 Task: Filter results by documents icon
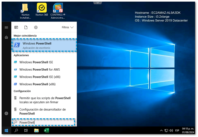coord(26,27)
